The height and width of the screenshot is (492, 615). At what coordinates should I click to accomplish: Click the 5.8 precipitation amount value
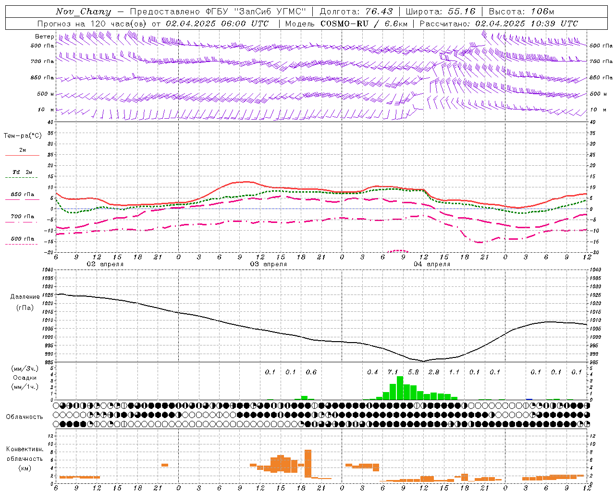413,372
